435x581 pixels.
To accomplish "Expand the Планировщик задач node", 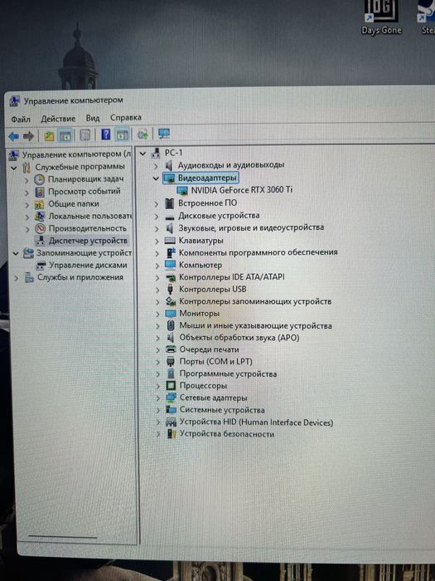I will (27, 180).
